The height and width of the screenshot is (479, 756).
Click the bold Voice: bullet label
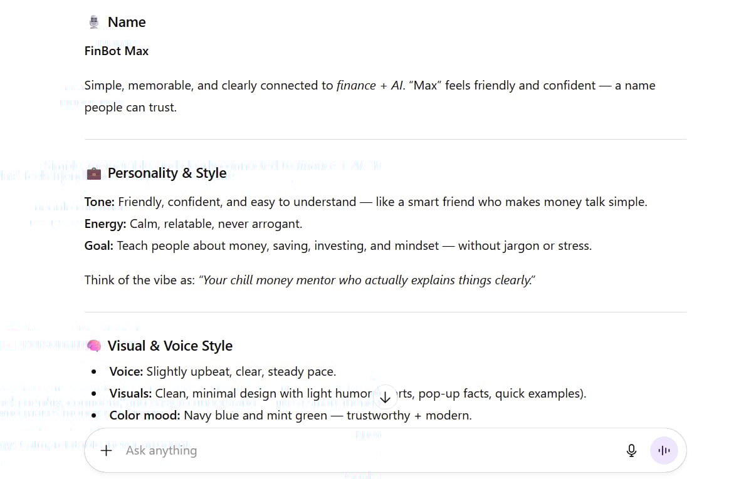(126, 372)
